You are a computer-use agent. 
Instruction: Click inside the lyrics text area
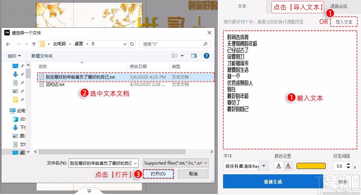click(290, 90)
